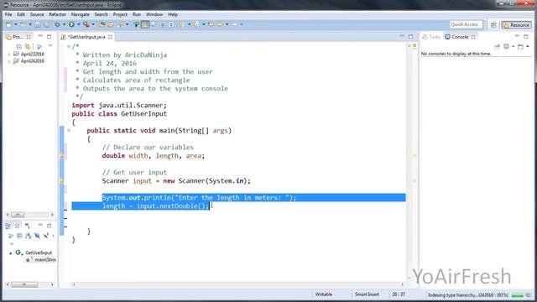537x302 pixels.
Task: Click into the Quick Access field
Action: [466, 24]
